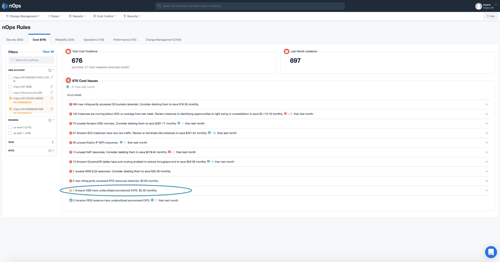
Task: Click the nOps logo
Action: point(12,6)
